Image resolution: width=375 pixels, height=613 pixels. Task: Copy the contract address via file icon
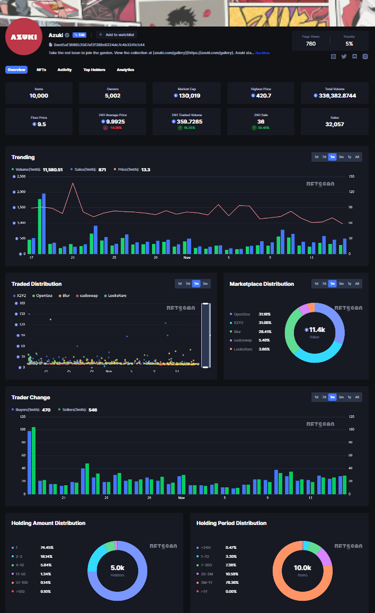50,45
